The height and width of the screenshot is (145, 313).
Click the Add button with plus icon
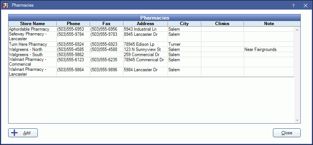23,133
